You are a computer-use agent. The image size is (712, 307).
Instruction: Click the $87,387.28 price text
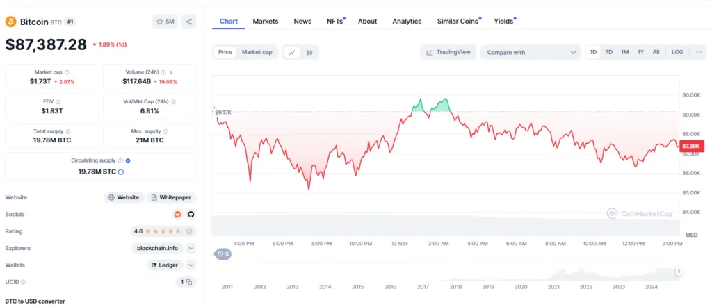46,44
